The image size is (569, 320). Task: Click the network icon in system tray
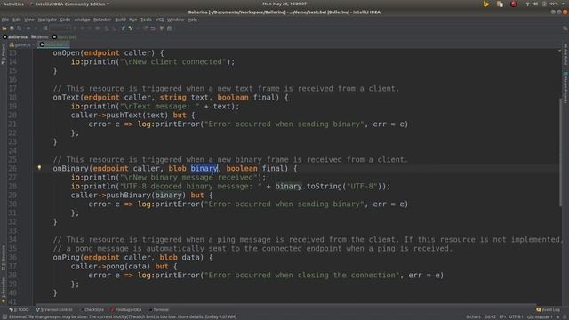[527, 4]
